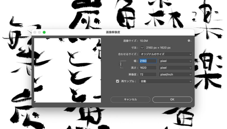Open the gear settings menu
Viewport: 227px width, 129px height.
click(189, 41)
